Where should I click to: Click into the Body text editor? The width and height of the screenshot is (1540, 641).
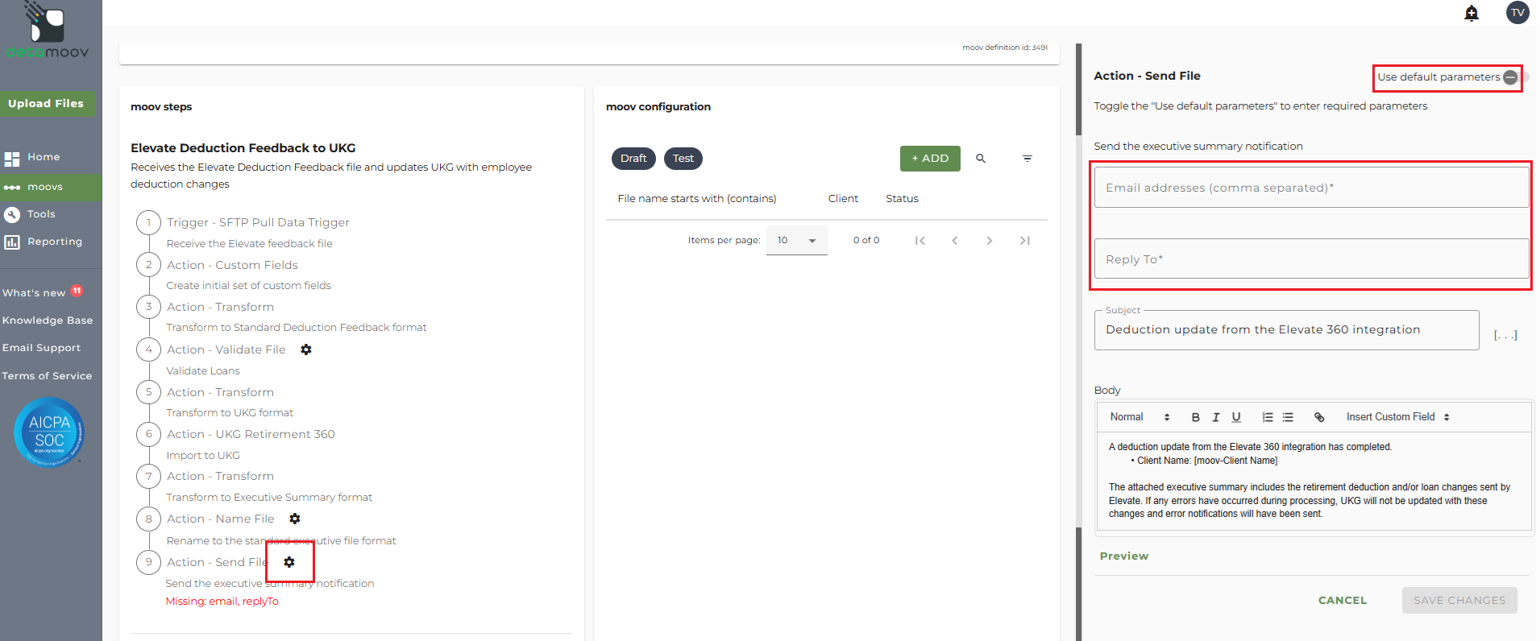[x=1314, y=481]
